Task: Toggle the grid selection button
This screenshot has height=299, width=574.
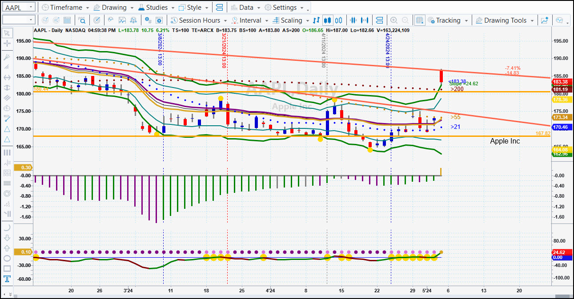Action: [x=419, y=20]
